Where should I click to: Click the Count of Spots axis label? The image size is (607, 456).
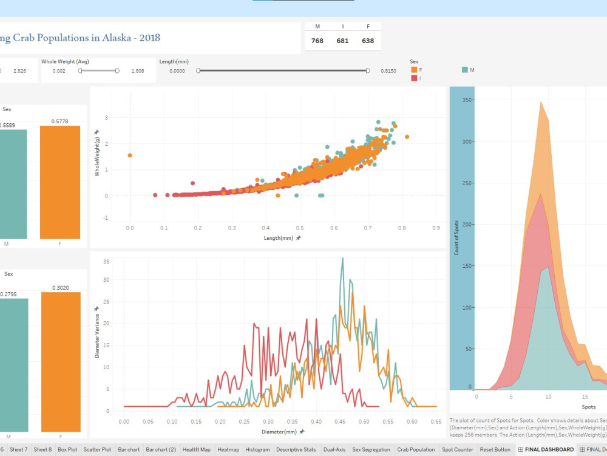(456, 237)
